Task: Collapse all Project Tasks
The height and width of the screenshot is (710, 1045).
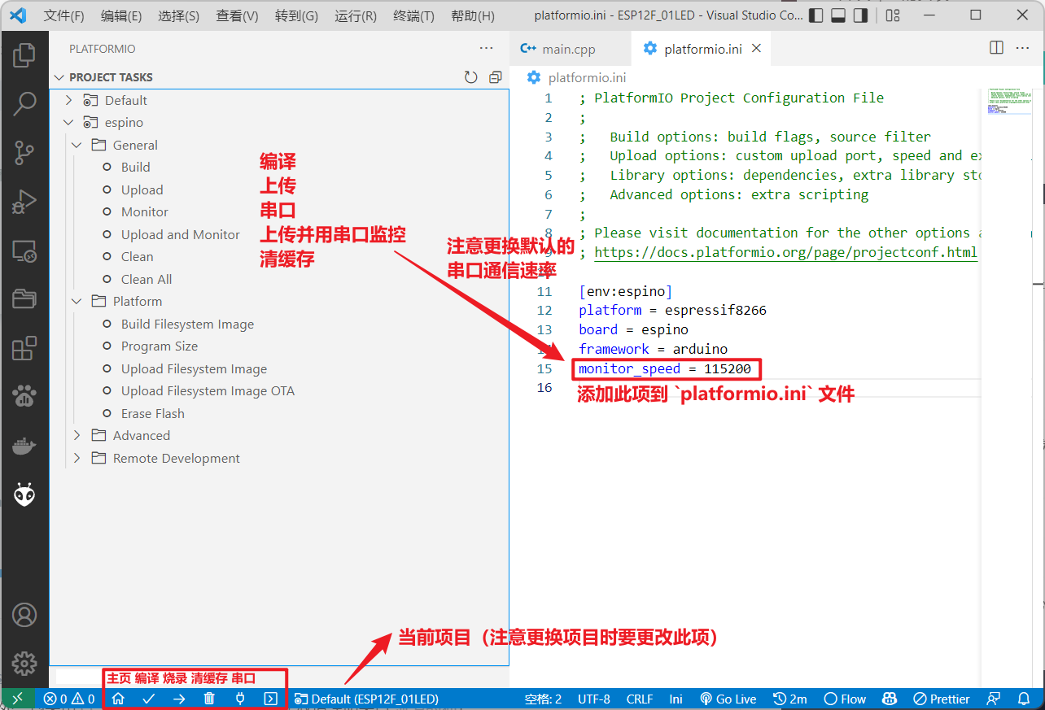Action: point(495,77)
